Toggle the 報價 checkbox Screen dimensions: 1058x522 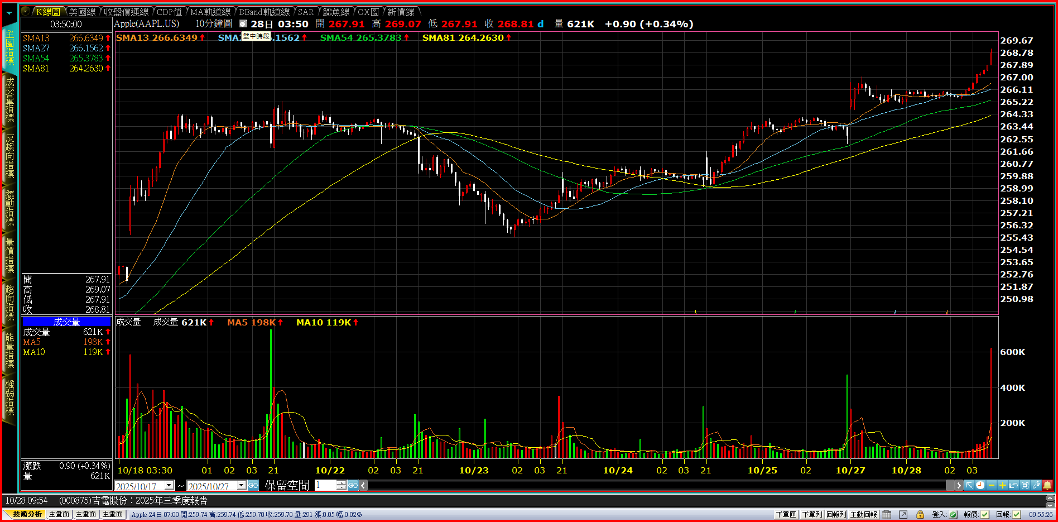pyautogui.click(x=985, y=514)
